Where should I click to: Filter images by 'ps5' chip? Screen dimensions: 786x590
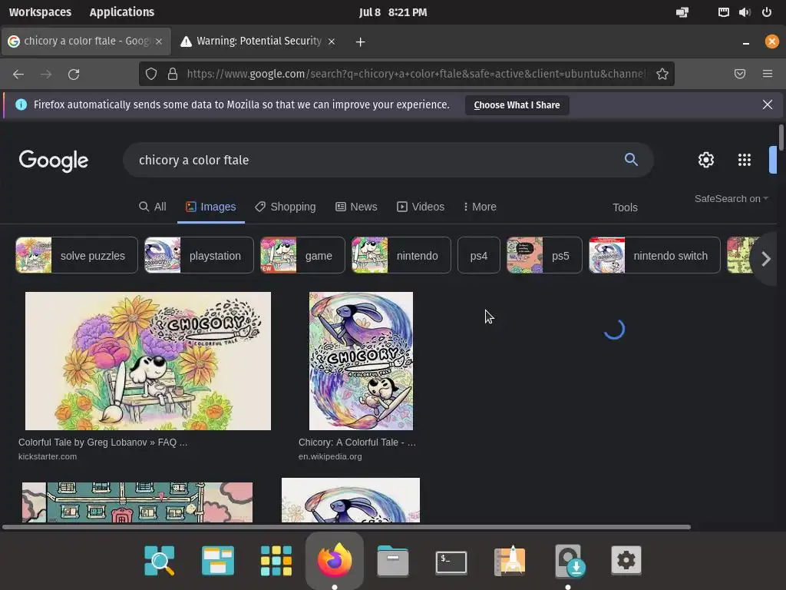point(544,255)
